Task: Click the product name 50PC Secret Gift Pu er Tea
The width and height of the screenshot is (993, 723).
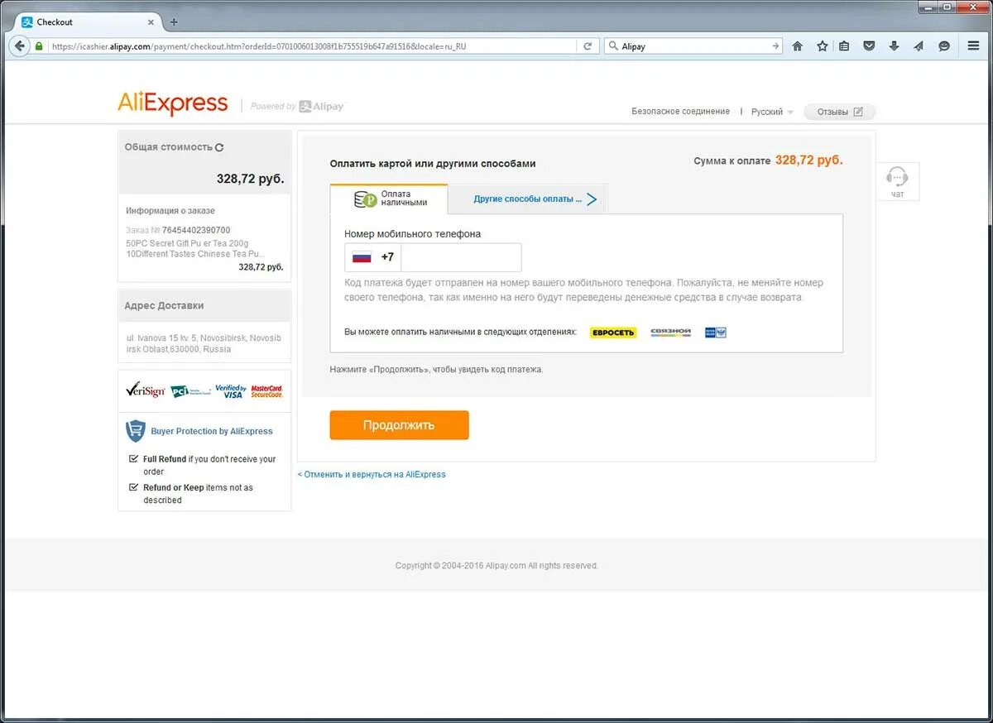Action: tap(194, 249)
